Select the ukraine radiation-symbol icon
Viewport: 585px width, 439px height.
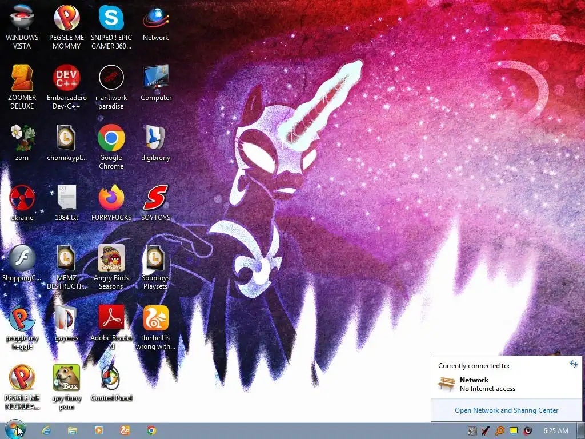point(22,203)
